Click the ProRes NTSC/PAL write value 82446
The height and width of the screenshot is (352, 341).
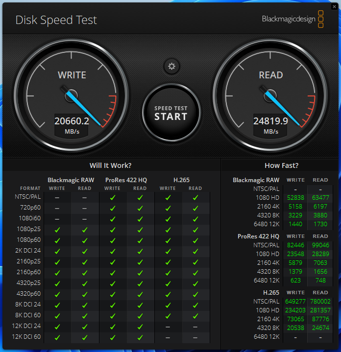(295, 245)
